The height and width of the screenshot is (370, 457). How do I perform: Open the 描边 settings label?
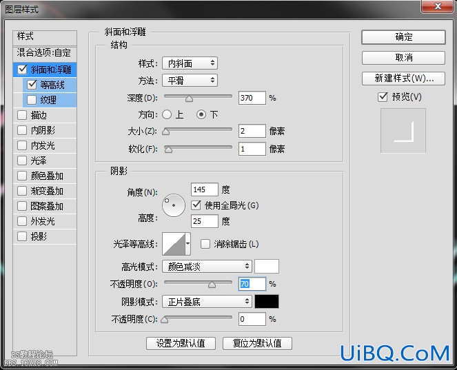click(x=39, y=115)
